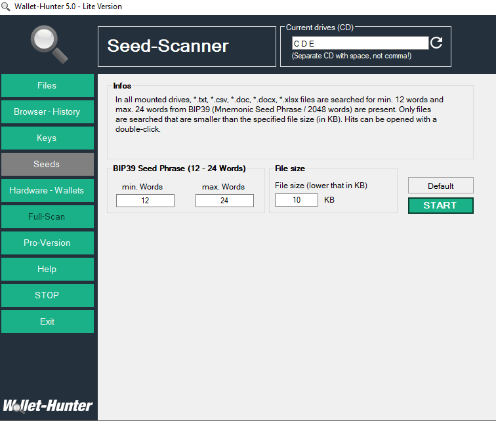Select the Seeds section

click(x=47, y=164)
